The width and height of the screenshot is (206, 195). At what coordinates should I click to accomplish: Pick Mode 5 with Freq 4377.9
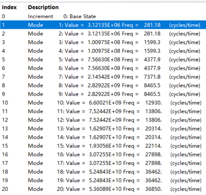coord(103,59)
